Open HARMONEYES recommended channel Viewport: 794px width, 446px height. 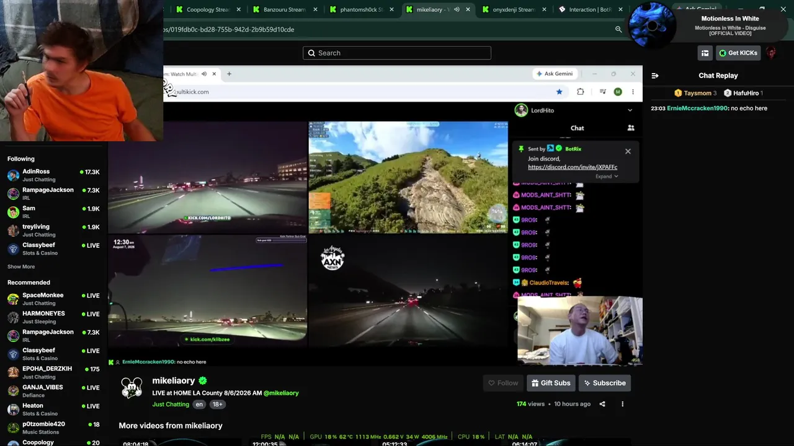click(54, 317)
